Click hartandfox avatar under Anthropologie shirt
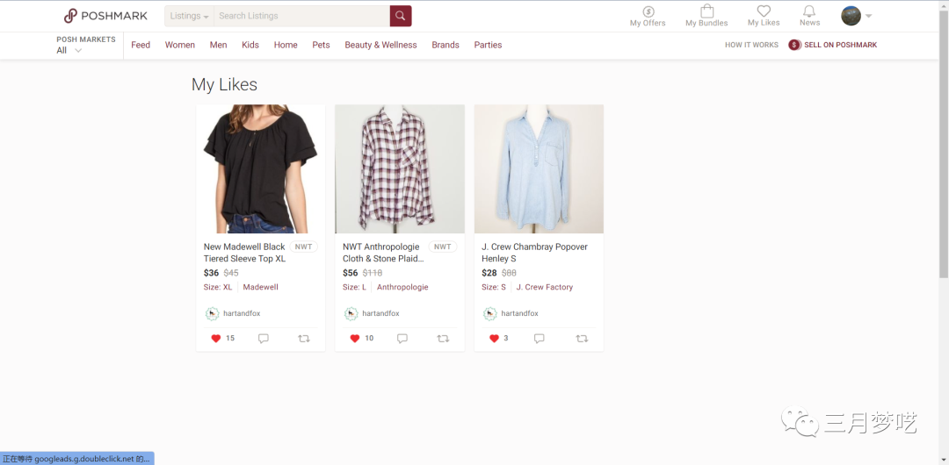The image size is (949, 465). pyautogui.click(x=351, y=314)
